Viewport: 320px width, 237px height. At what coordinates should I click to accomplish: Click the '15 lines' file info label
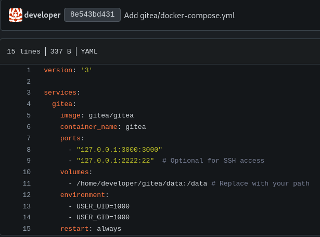tap(23, 51)
